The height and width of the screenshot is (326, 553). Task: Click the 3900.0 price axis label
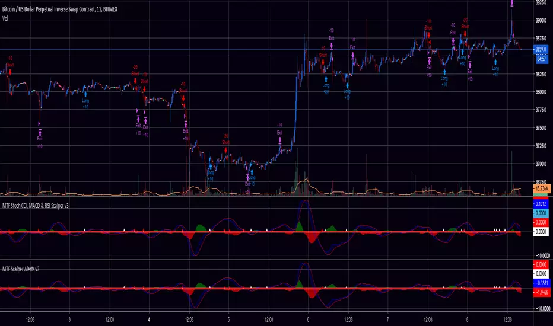tap(541, 20)
